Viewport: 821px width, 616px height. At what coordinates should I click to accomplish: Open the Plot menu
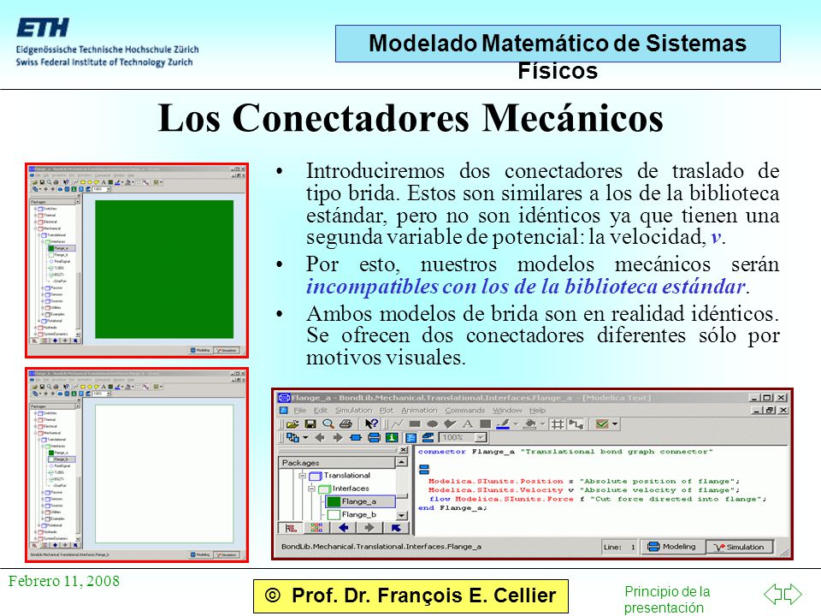387,411
